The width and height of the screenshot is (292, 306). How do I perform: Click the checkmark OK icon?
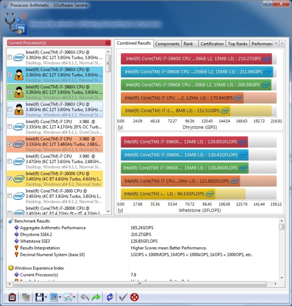point(123,297)
